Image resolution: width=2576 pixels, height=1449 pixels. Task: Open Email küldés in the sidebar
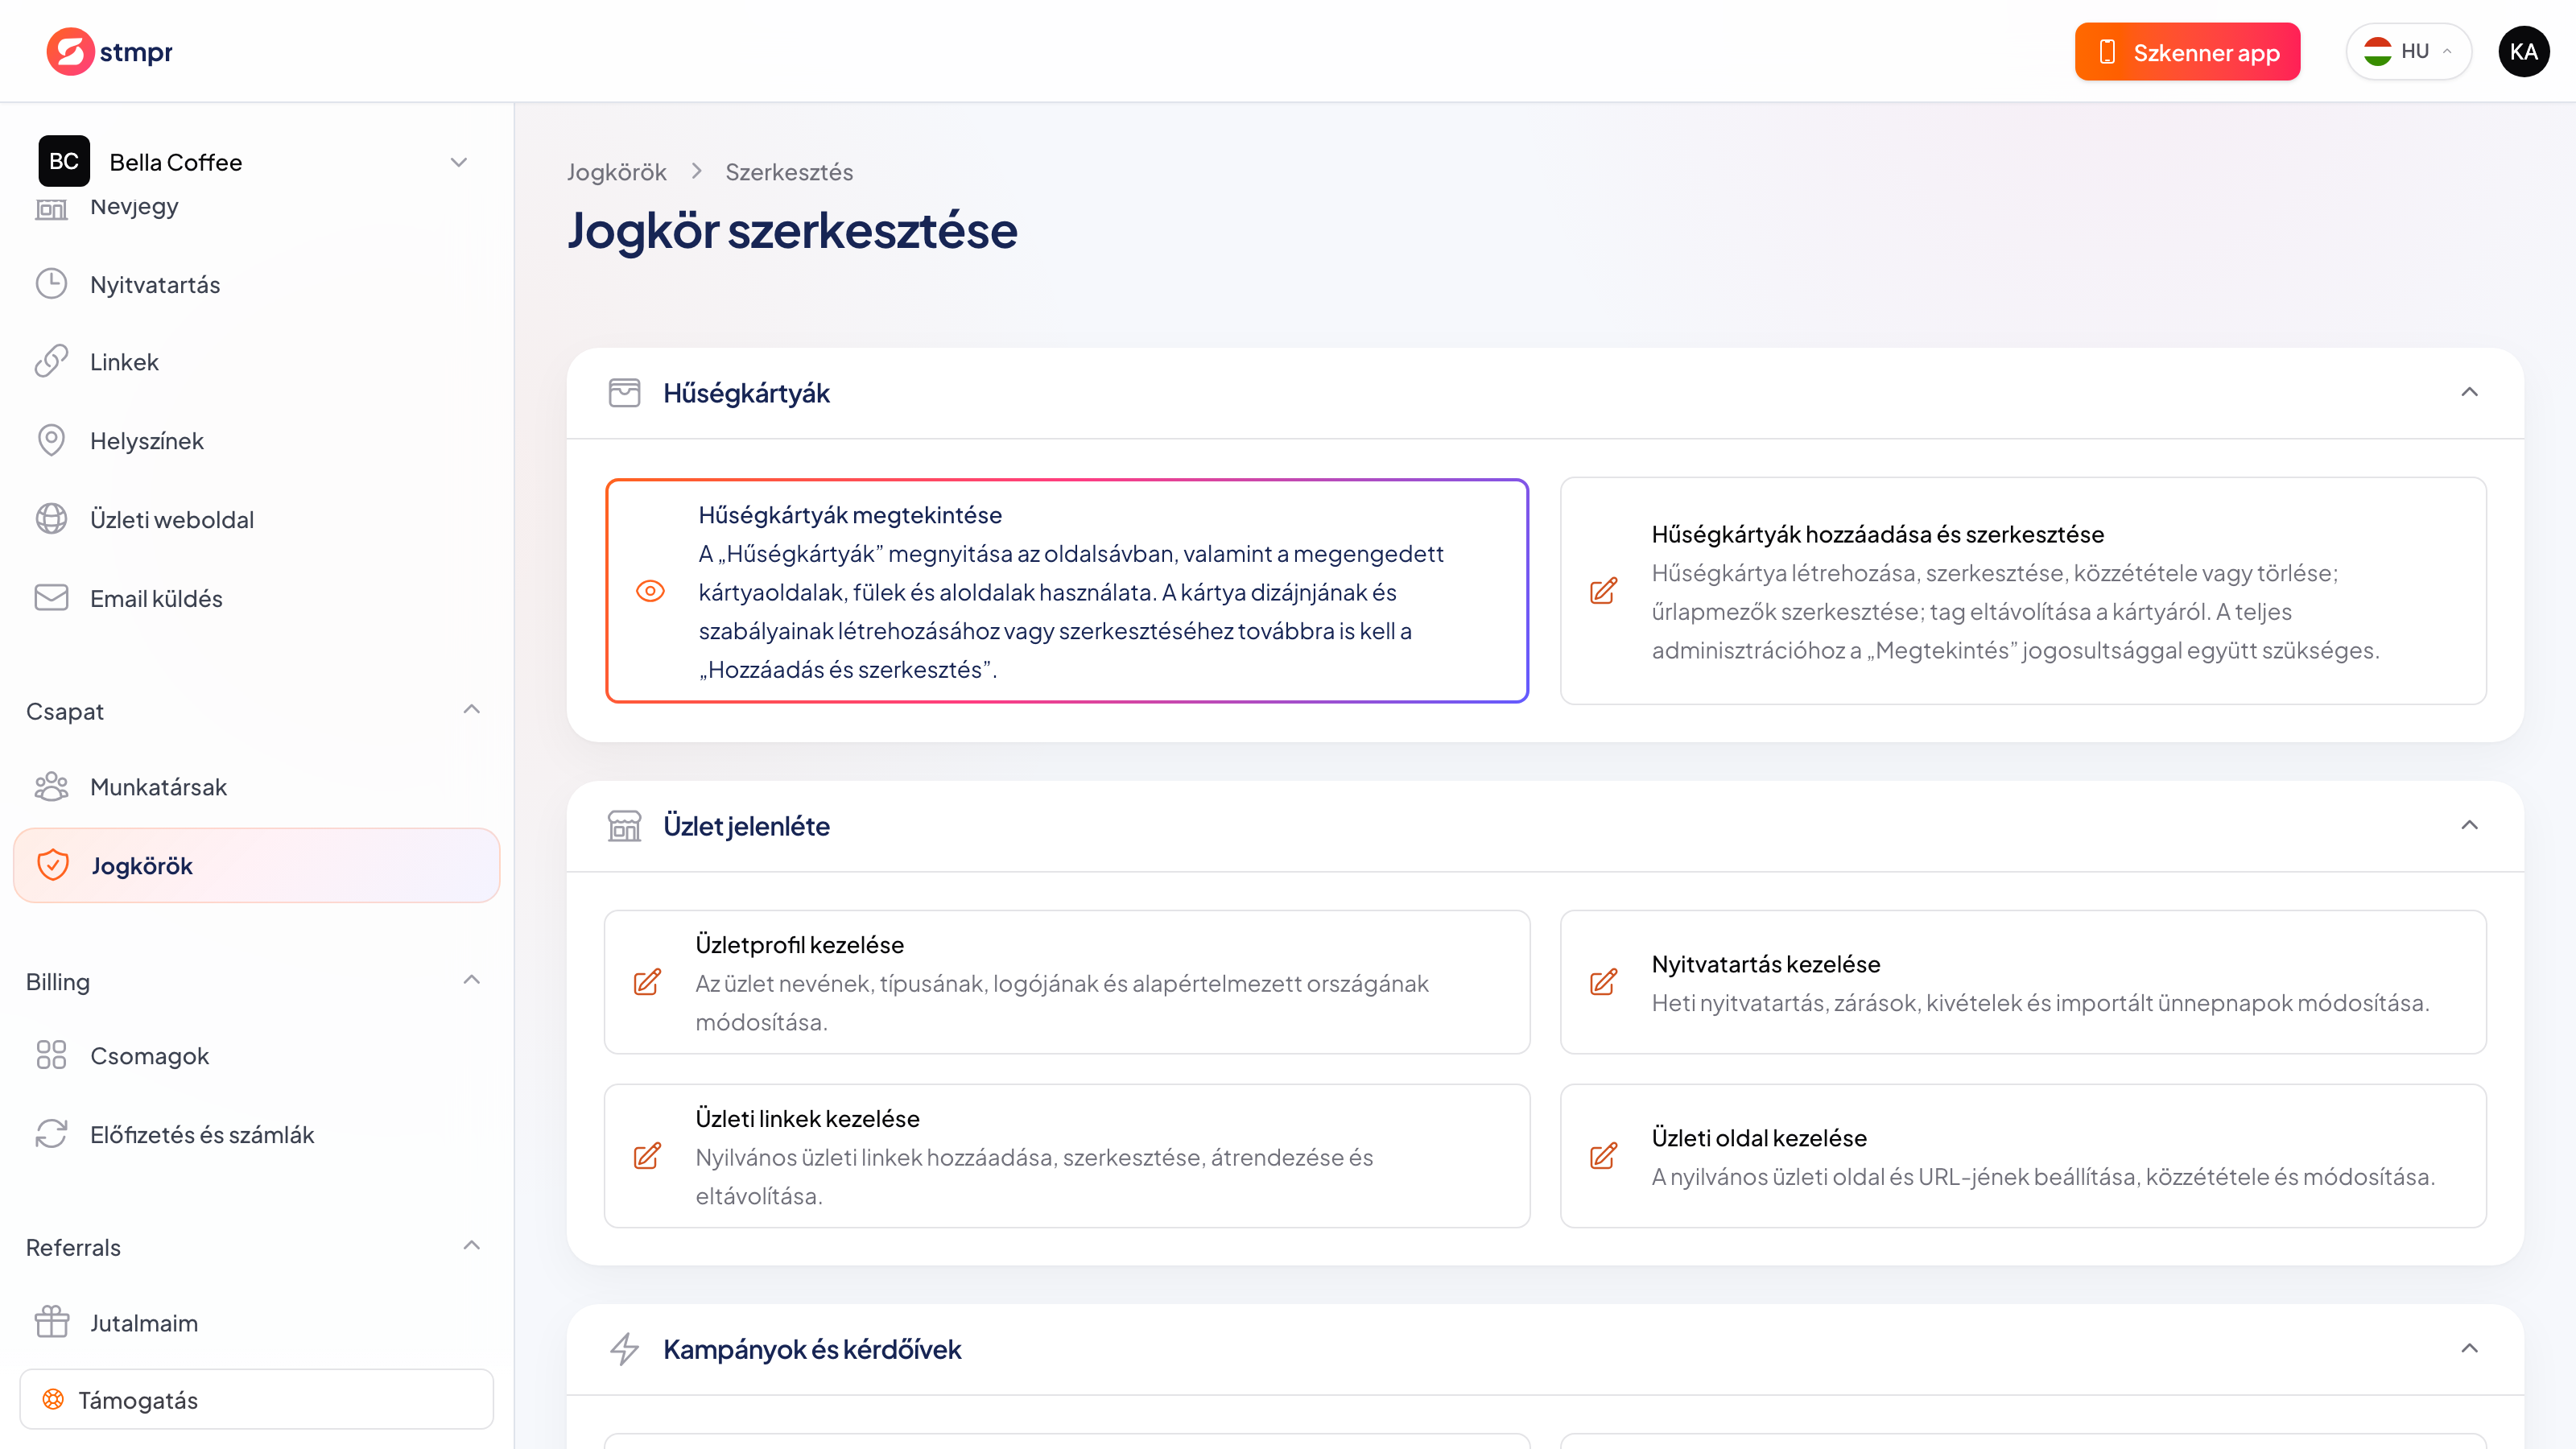click(257, 598)
